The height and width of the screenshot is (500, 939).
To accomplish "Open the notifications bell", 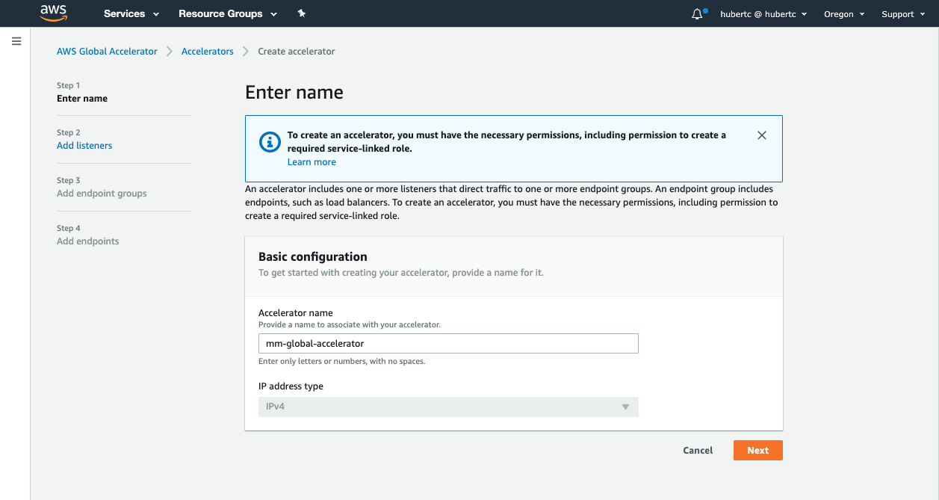I will pos(698,13).
